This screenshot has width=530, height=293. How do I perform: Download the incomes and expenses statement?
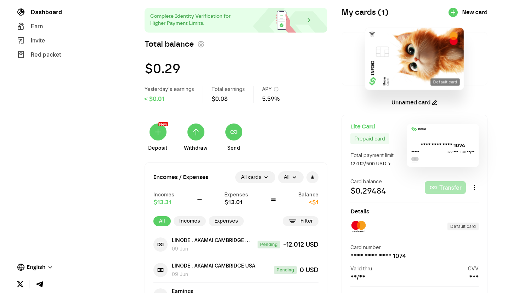click(312, 177)
